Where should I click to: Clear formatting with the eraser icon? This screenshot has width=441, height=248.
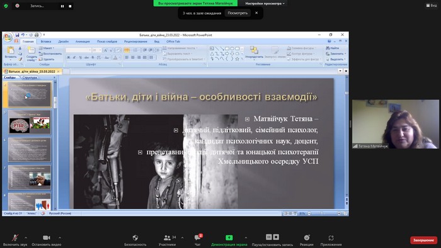click(118, 50)
